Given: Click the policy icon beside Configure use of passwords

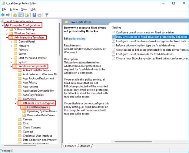Looking at the screenshot, I should pyautogui.click(x=113, y=54).
